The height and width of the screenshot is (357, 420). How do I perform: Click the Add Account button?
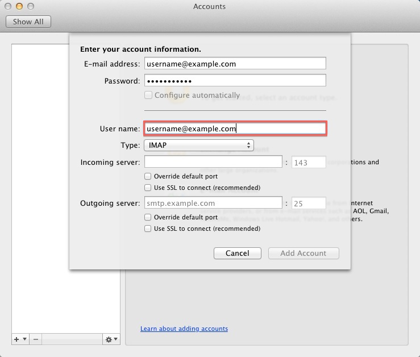(303, 254)
